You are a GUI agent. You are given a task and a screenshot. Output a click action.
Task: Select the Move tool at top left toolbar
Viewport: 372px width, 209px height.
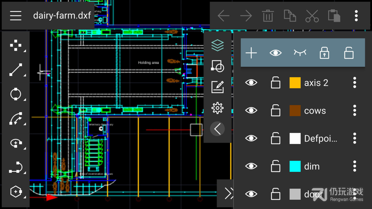(15, 45)
